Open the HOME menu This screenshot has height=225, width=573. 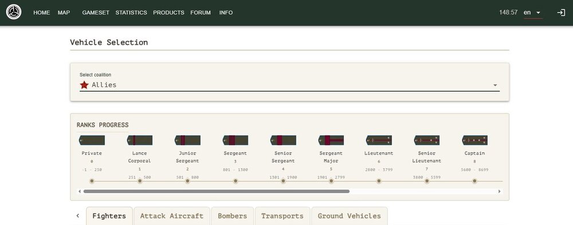click(42, 13)
